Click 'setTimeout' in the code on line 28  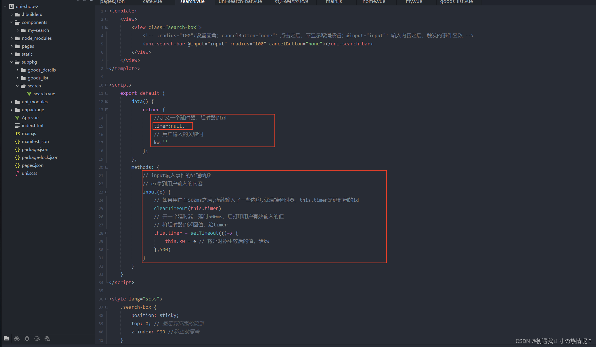coord(204,233)
